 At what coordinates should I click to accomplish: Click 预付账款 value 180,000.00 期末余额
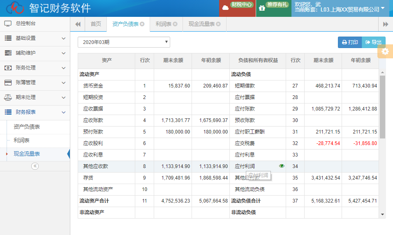coord(178,132)
